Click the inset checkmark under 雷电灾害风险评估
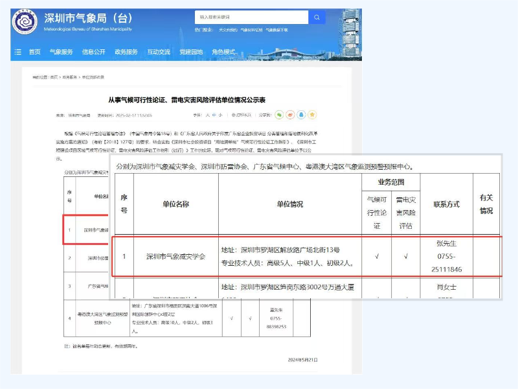The image size is (518, 389). (406, 256)
